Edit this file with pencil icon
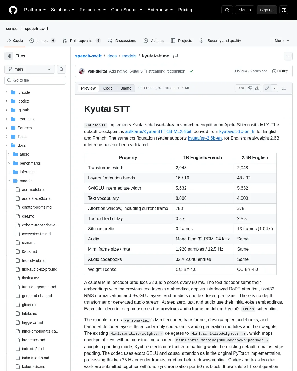297x371 pixels. [x=267, y=88]
